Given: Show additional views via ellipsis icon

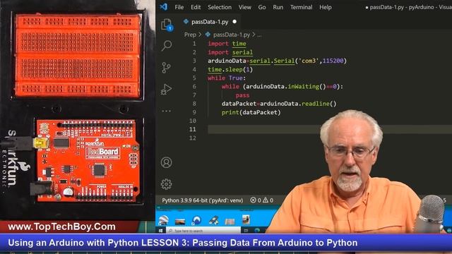Looking at the screenshot, I should point(167,111).
